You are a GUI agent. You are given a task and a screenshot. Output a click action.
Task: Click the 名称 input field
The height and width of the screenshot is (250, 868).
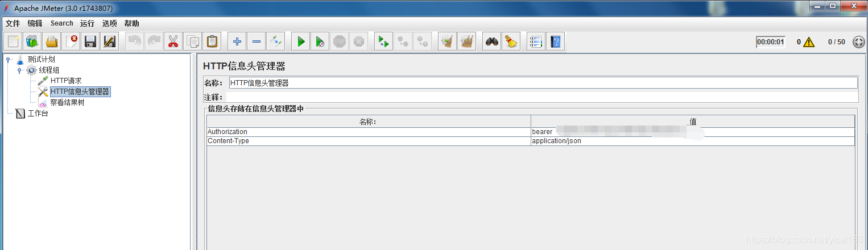[543, 83]
